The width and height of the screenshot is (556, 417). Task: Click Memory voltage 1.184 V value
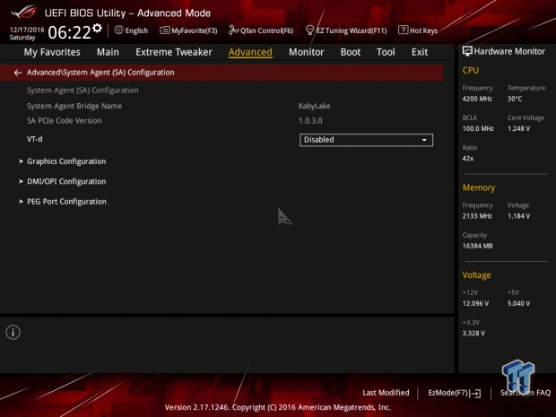[x=518, y=216]
